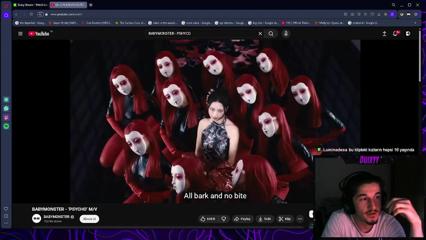Open the 'aşk doktoru - Googl...' bookmark

[x=230, y=23]
